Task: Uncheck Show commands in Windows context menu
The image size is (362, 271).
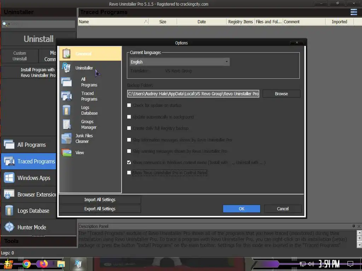Action: point(129,162)
